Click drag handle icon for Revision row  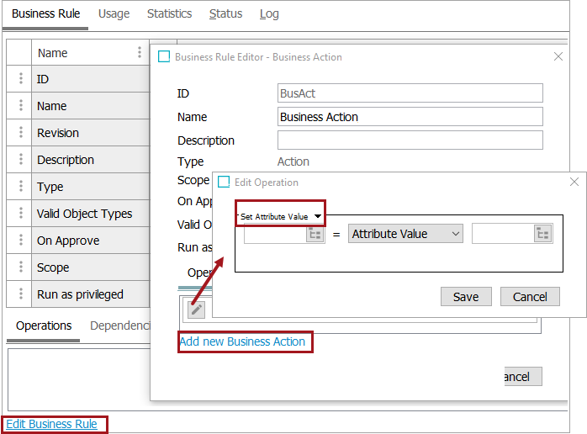[20, 133]
